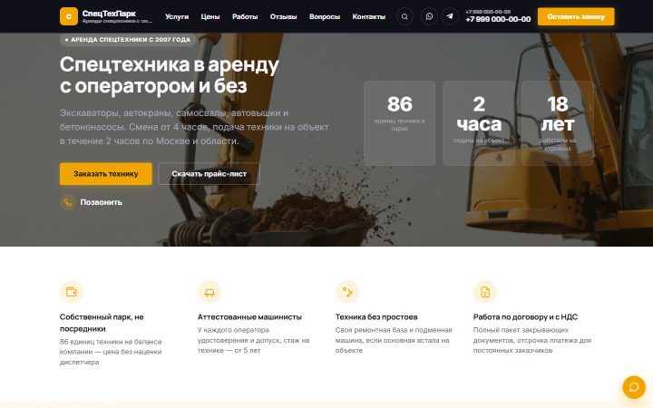
Task: Open the floating chat bubble widget
Action: tap(634, 387)
